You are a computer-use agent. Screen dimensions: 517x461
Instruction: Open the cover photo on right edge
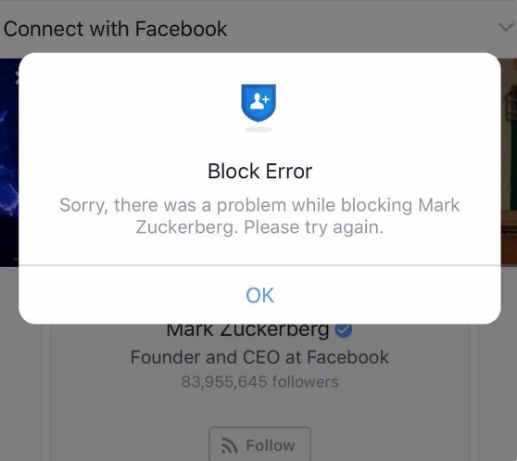[509, 161]
